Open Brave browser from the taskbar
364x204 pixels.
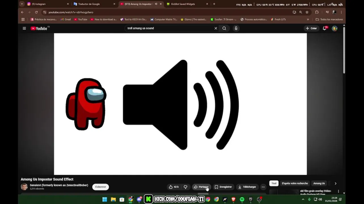tap(233, 199)
